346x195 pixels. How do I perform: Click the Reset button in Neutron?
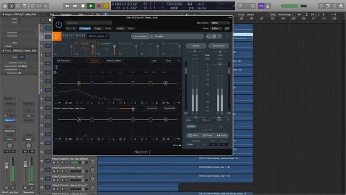point(169,61)
